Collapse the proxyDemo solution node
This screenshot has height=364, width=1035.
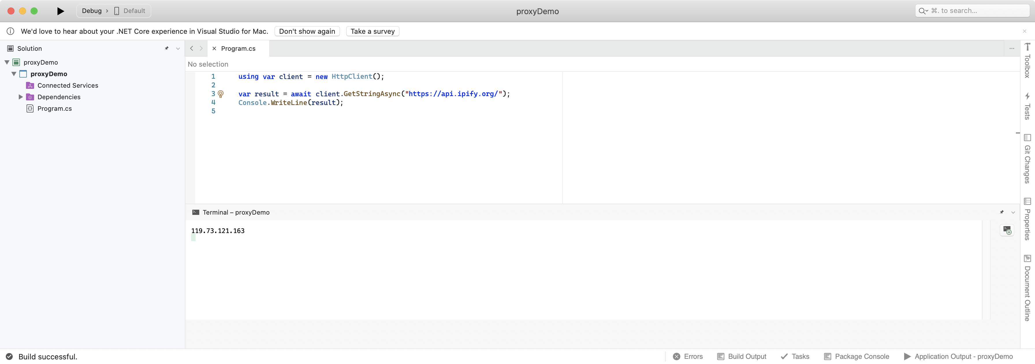pyautogui.click(x=7, y=62)
